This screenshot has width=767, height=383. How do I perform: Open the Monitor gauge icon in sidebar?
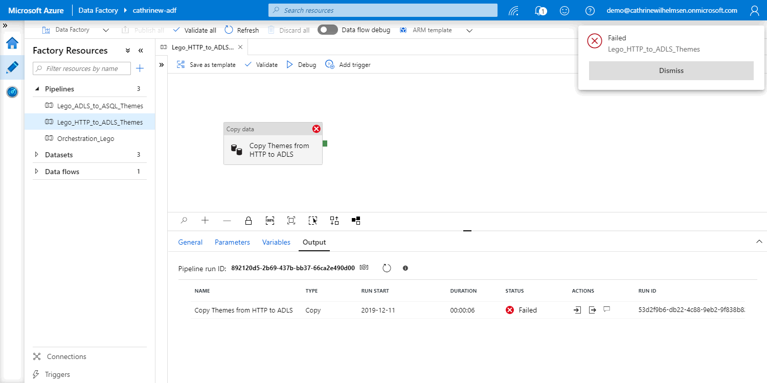(x=12, y=92)
